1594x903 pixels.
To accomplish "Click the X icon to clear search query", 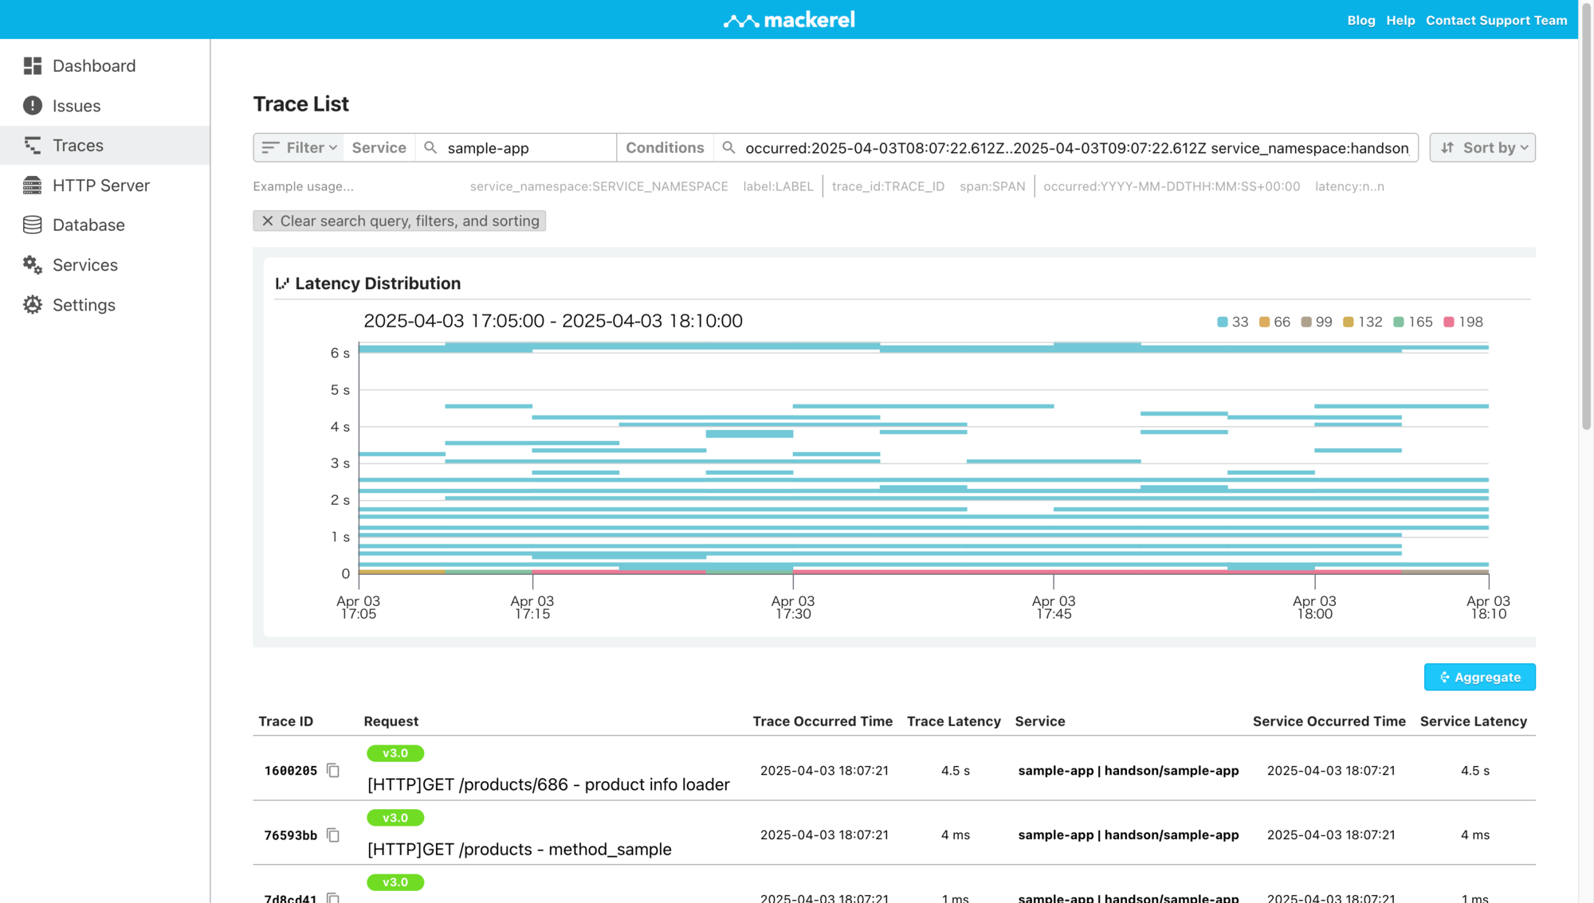I will click(x=268, y=221).
